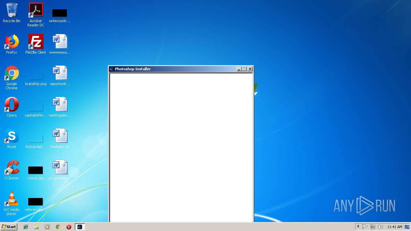Open Opera from the taskbar
This screenshot has height=231, width=411.
coord(69,227)
